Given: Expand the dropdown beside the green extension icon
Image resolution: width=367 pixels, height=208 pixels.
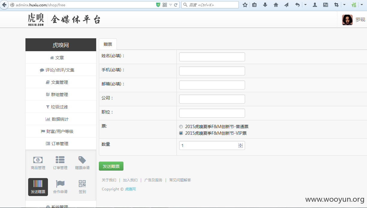Looking at the screenshot, I should point(362,5).
